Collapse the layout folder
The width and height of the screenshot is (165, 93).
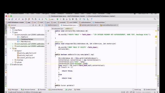(13, 51)
